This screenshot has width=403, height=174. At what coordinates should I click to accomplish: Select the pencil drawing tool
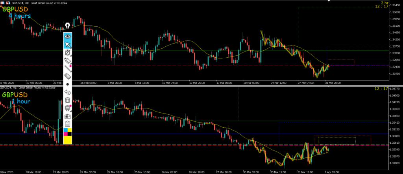(68, 68)
